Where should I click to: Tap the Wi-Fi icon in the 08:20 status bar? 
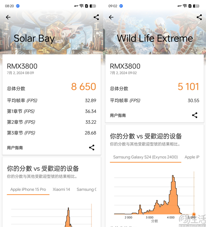[x=81, y=6]
